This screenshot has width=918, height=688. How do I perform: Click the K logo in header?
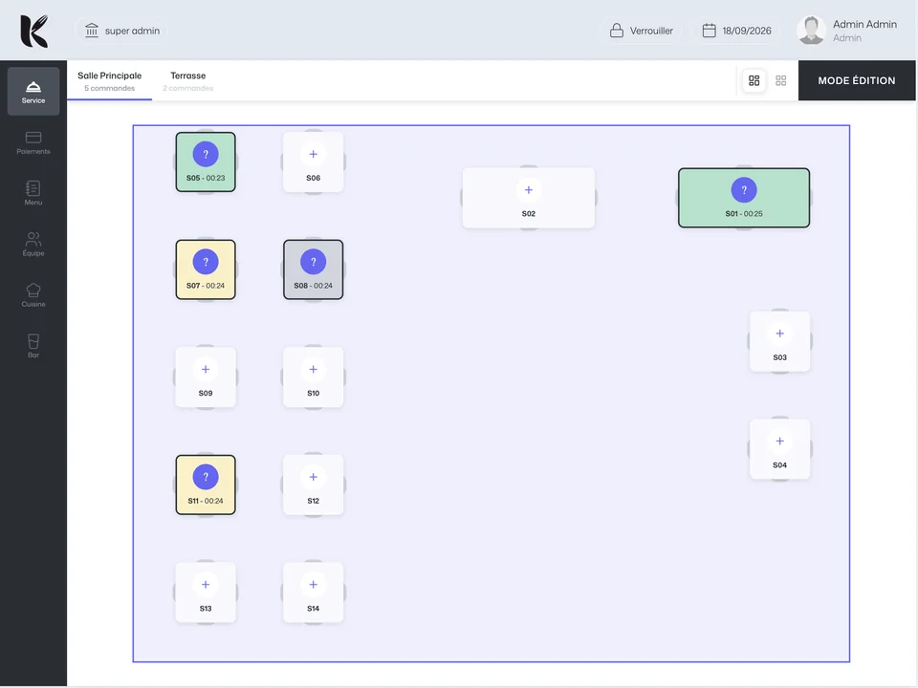34,31
